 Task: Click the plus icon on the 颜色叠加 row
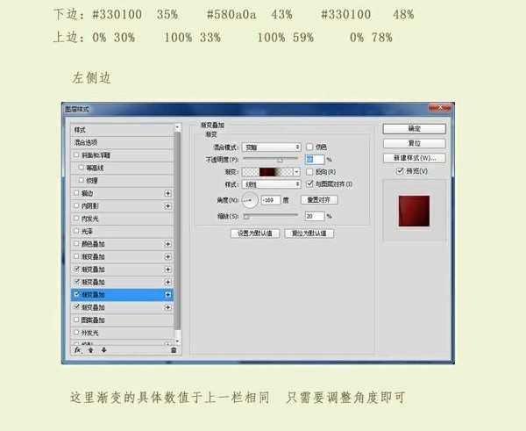pos(167,244)
